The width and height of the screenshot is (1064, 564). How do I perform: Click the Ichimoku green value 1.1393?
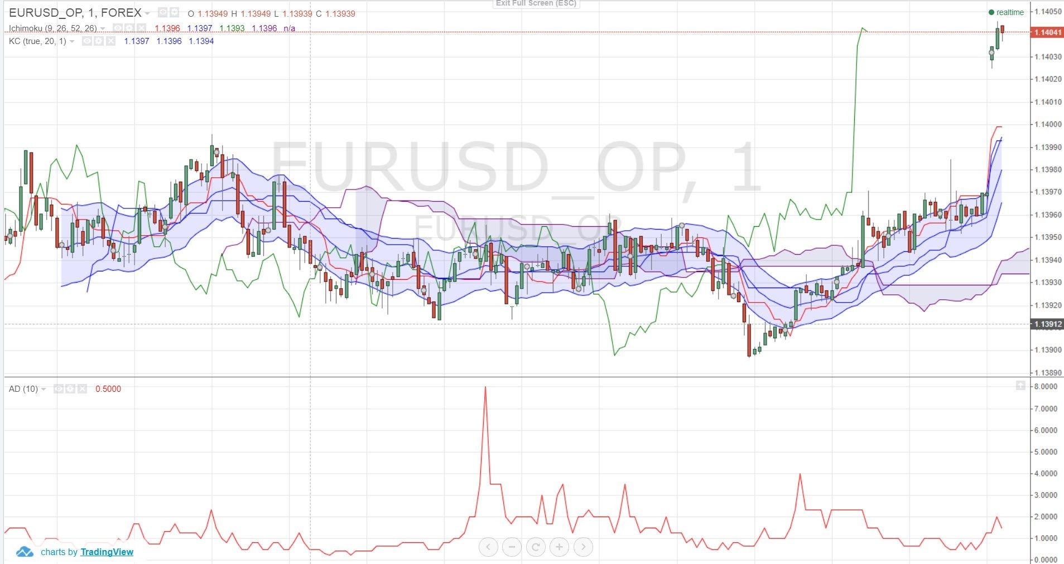click(x=232, y=28)
